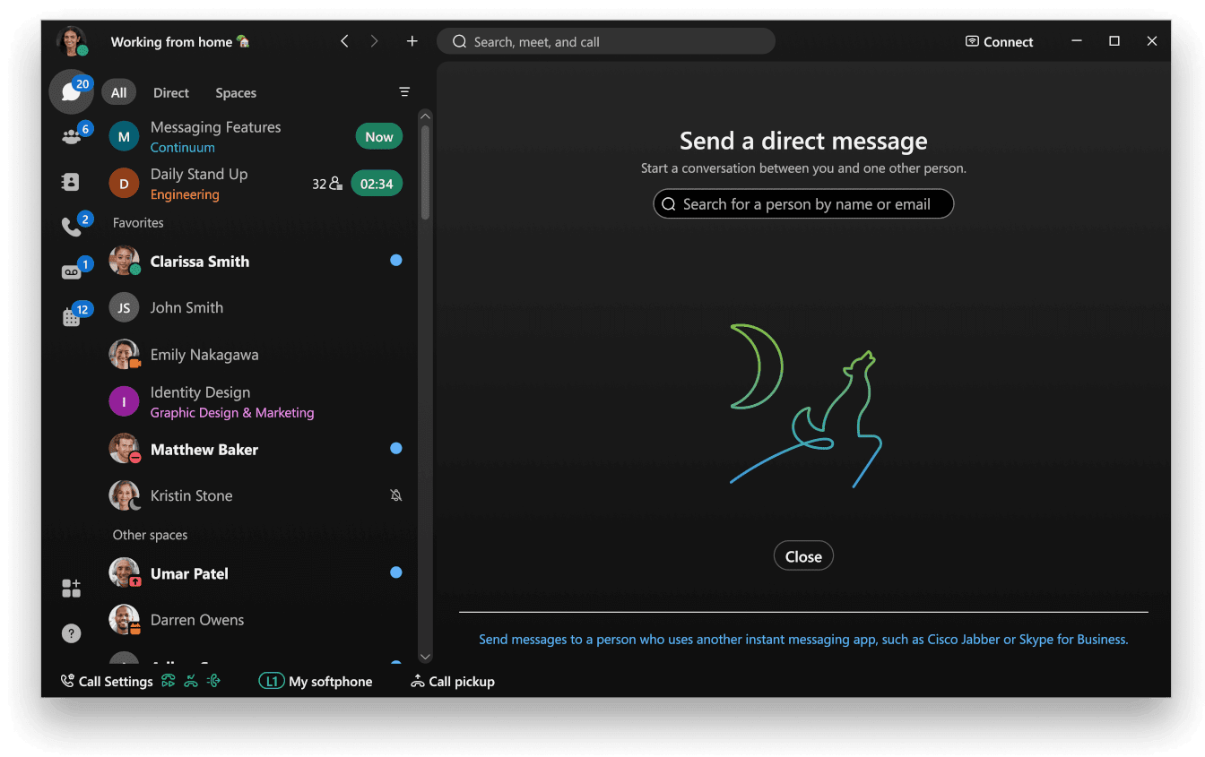The image size is (1205, 757).
Task: Close the Send a direct message panel
Action: tap(802, 555)
